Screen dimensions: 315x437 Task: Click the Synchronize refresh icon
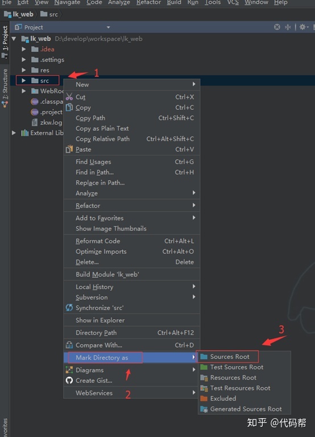point(69,307)
